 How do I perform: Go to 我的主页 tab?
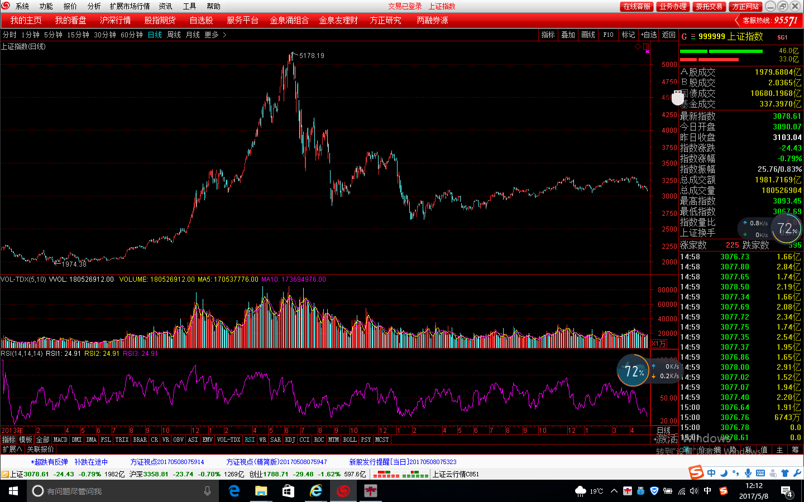(26, 20)
